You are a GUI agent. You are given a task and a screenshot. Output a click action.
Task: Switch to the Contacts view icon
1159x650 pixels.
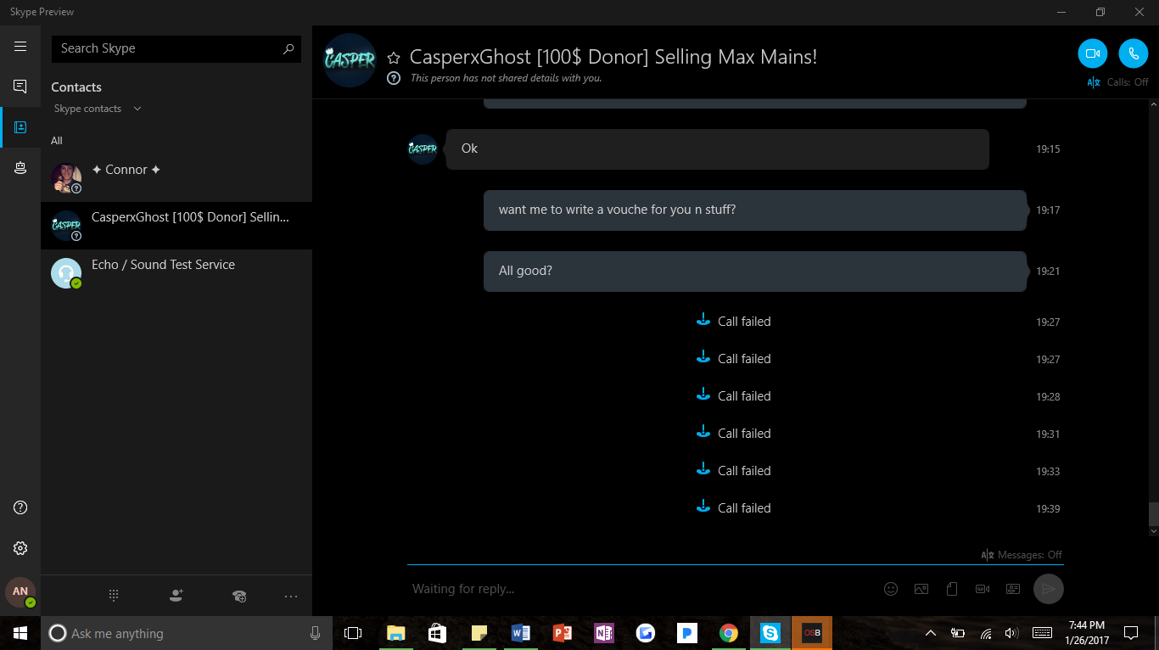(20, 127)
